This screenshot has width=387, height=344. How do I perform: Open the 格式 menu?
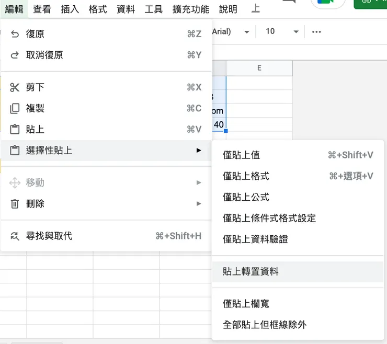tap(98, 9)
